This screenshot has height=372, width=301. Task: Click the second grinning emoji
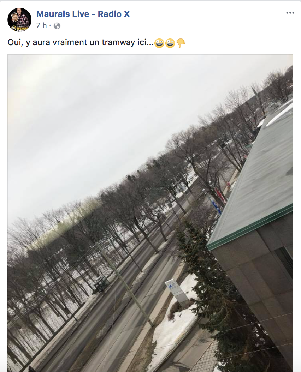170,43
